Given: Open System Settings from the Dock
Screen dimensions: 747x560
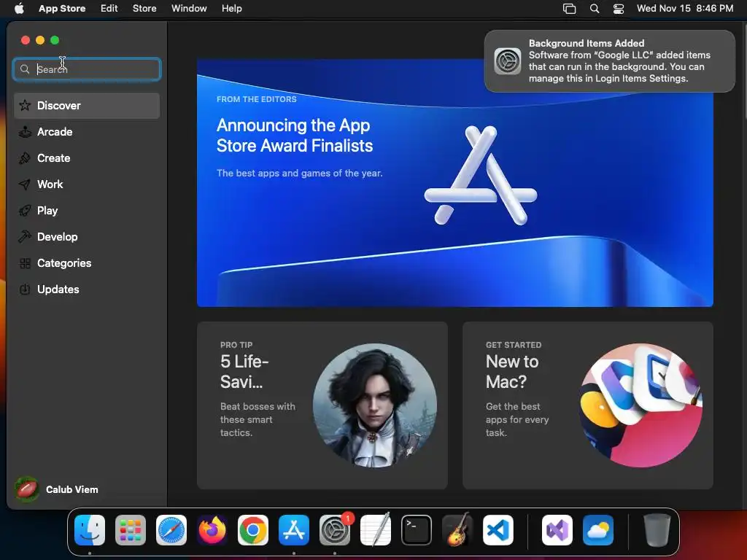Looking at the screenshot, I should point(334,530).
